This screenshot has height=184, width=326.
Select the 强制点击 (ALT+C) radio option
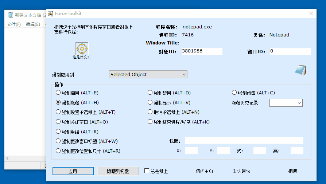click(x=234, y=93)
